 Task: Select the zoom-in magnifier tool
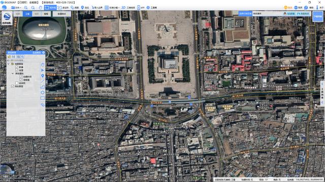pyautogui.click(x=26, y=8)
